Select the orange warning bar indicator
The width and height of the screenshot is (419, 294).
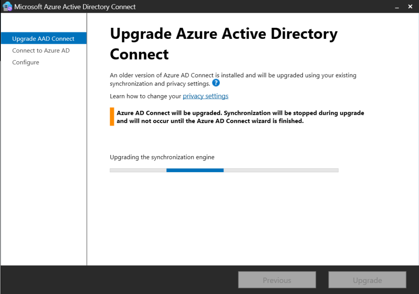[111, 117]
